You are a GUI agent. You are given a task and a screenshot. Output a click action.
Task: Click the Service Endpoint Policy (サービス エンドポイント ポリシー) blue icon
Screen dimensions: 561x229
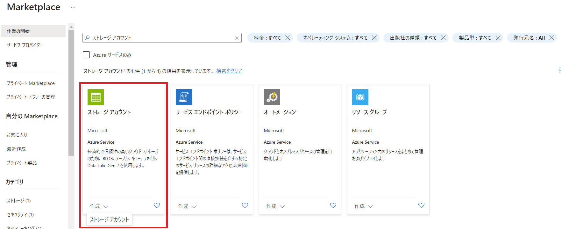pos(184,97)
